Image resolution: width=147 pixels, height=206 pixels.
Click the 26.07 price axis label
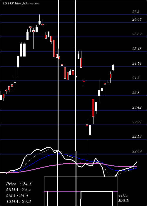[137, 19]
